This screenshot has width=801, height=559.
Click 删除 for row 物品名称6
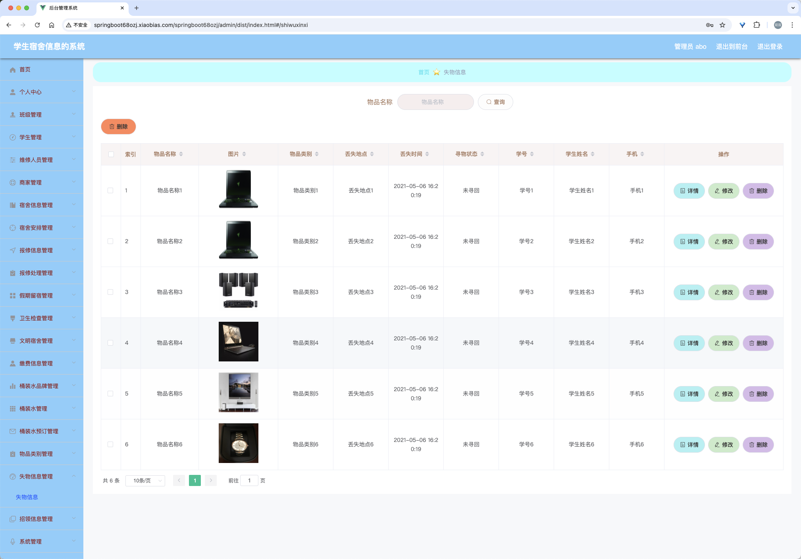click(758, 445)
